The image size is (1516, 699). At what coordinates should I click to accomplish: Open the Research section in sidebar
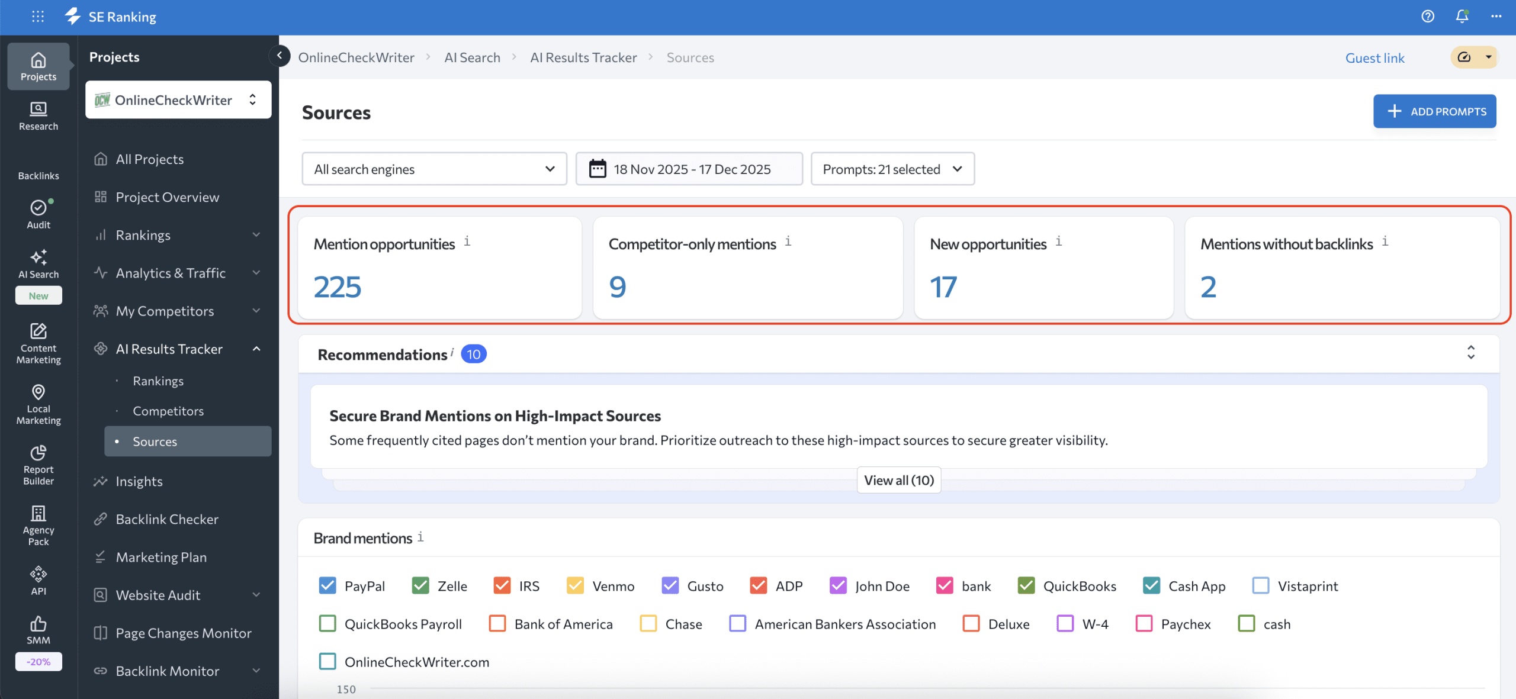pos(37,117)
